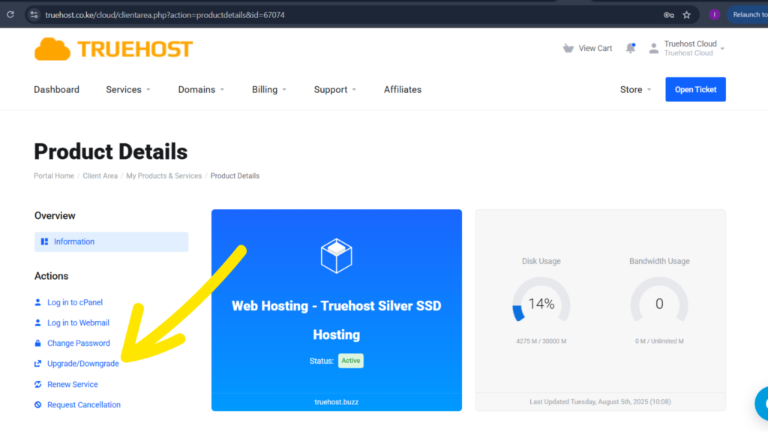The height and width of the screenshot is (432, 768).
Task: Open the View Cart link
Action: pos(595,48)
